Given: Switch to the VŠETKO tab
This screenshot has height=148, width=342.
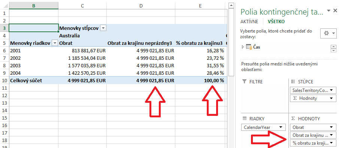Looking at the screenshot, I should (x=276, y=22).
